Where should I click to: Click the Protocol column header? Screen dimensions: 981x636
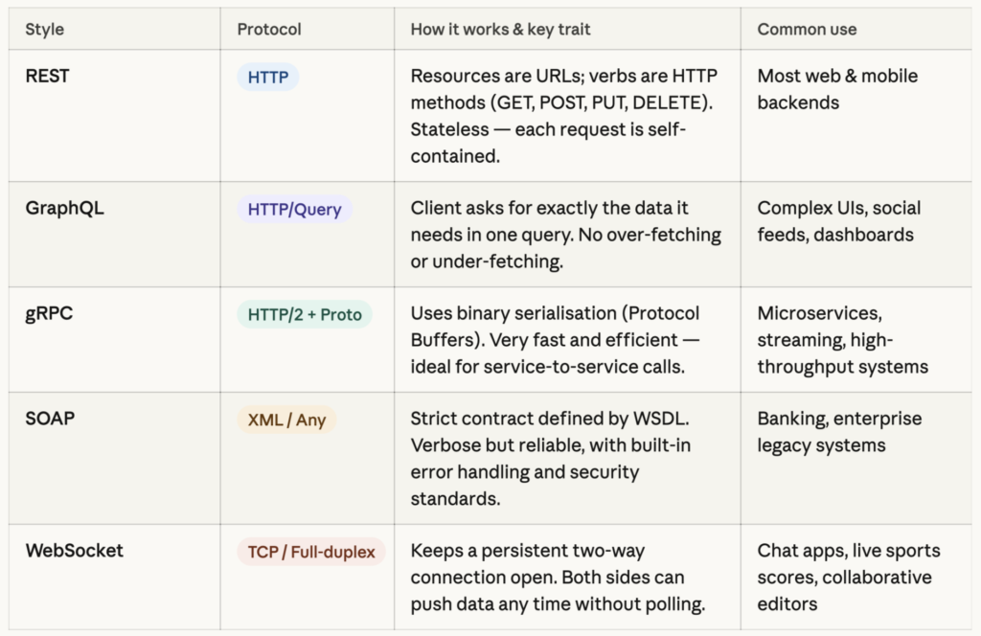point(269,29)
